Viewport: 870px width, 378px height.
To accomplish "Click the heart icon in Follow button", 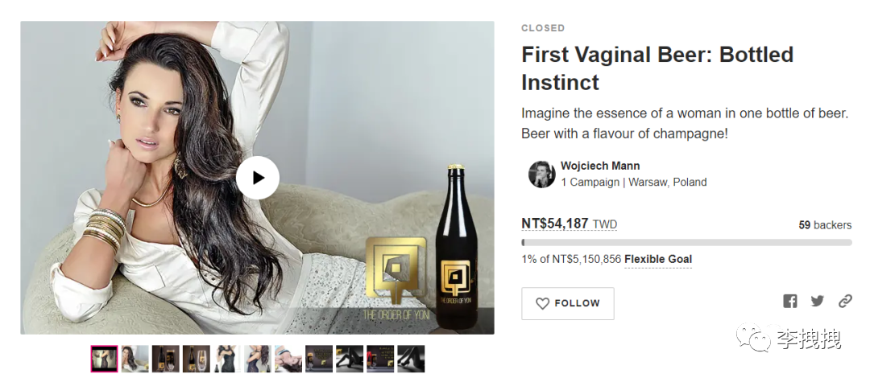I will point(542,304).
